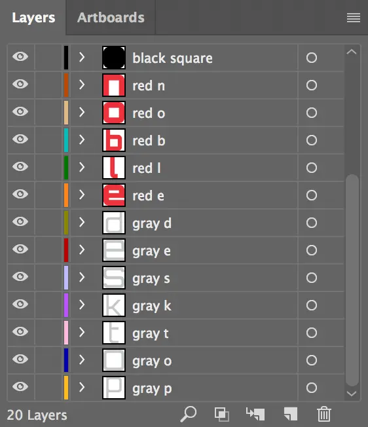Viewport: 368px width, 427px height.
Task: Expand the gray t layer
Action: click(82, 332)
